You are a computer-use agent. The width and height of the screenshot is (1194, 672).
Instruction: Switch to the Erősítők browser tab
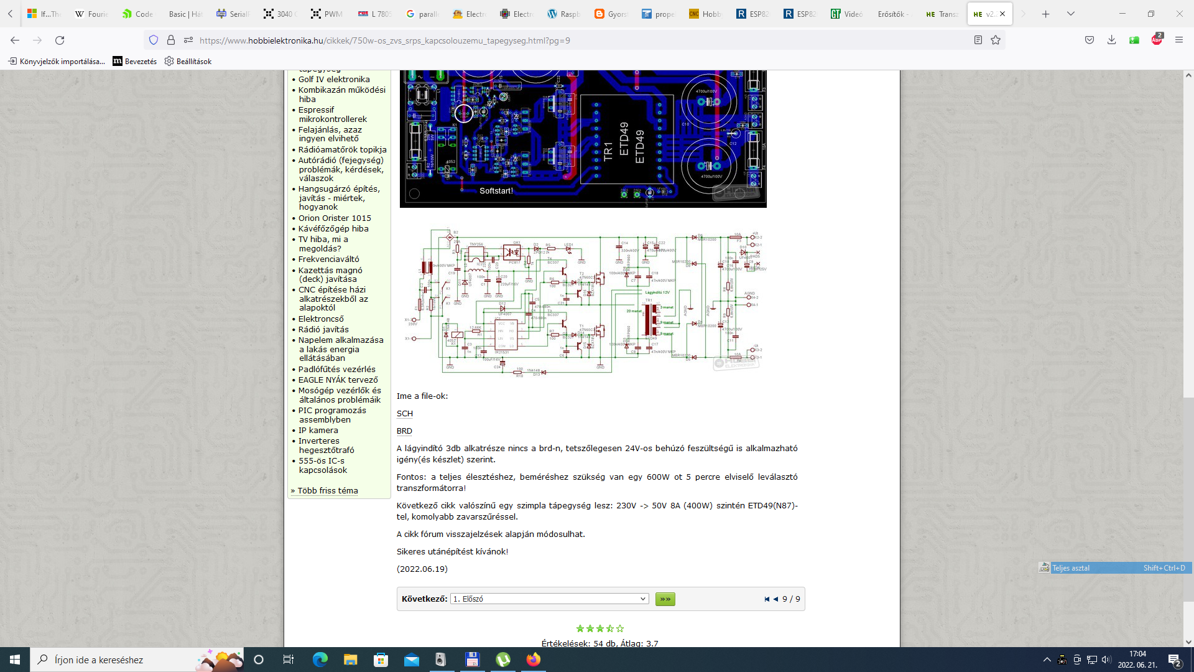893,14
